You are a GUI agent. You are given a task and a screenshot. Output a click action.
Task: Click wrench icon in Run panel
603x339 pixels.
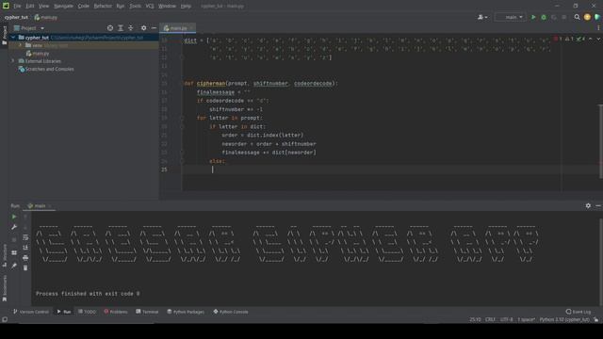coord(14,227)
